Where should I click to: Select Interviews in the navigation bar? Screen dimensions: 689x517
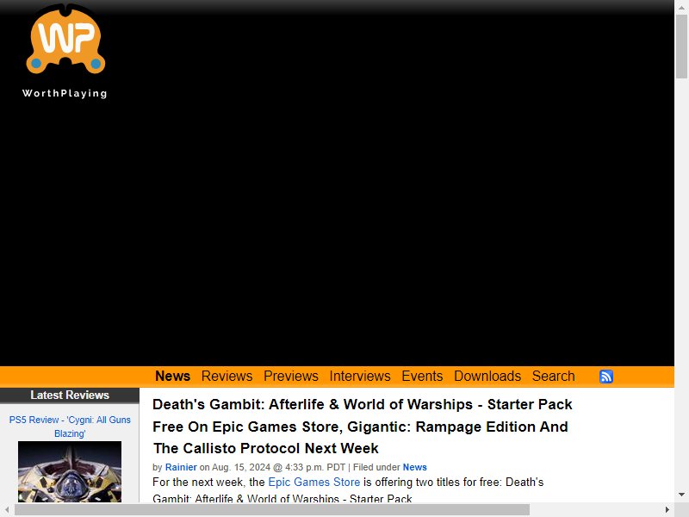[x=360, y=377]
